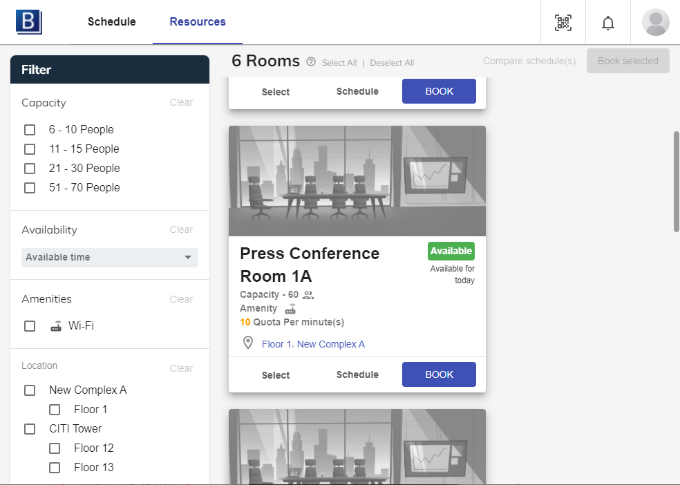This screenshot has height=485, width=680.
Task: Open the notifications bell
Action: pyautogui.click(x=607, y=23)
